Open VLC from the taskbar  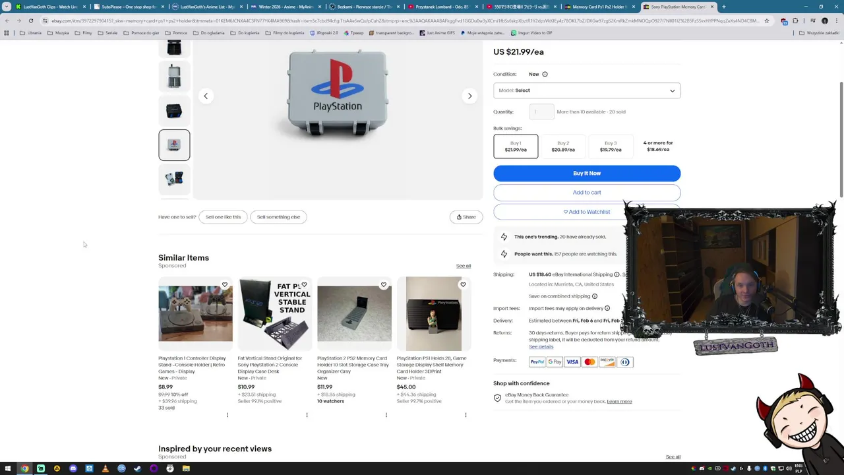pyautogui.click(x=105, y=468)
